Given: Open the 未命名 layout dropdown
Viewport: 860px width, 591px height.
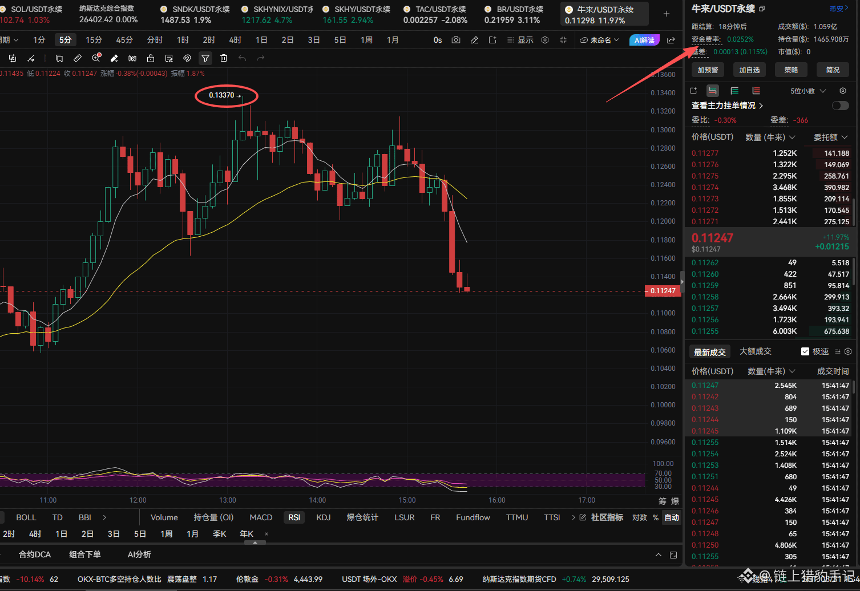Looking at the screenshot, I should [599, 40].
